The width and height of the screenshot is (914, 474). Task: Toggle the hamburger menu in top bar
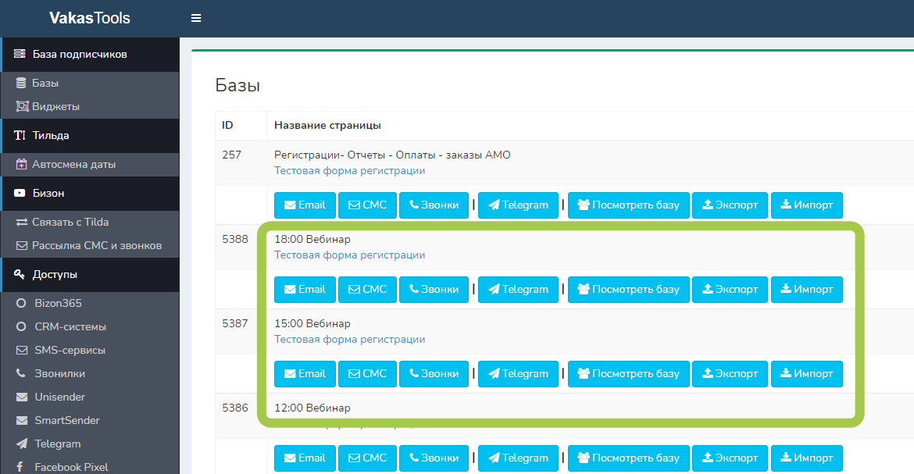196,18
